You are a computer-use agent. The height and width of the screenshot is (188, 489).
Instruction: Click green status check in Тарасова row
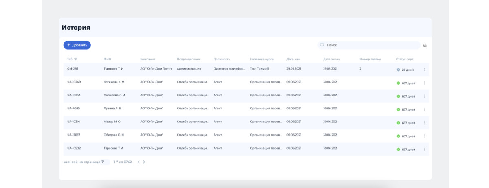click(398, 149)
